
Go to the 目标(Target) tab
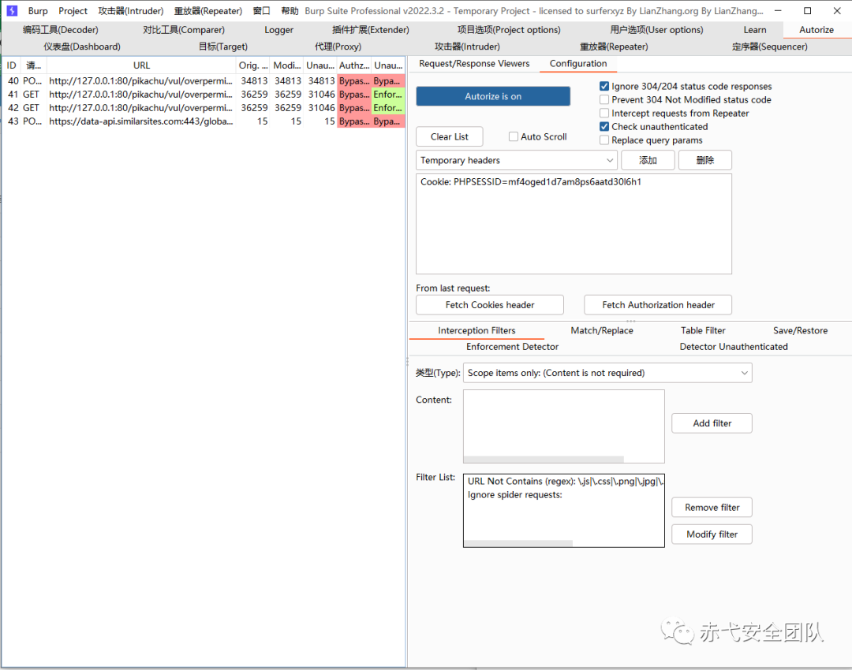(x=222, y=47)
